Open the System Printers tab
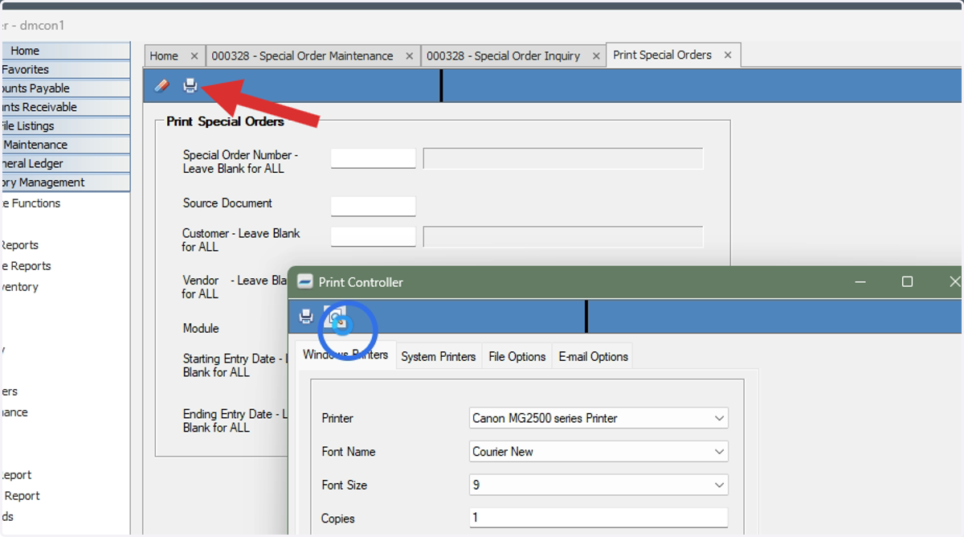This screenshot has width=964, height=537. point(439,356)
